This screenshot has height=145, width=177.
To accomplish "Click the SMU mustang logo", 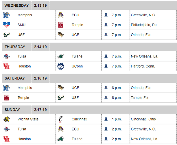I will click(x=6, y=25).
